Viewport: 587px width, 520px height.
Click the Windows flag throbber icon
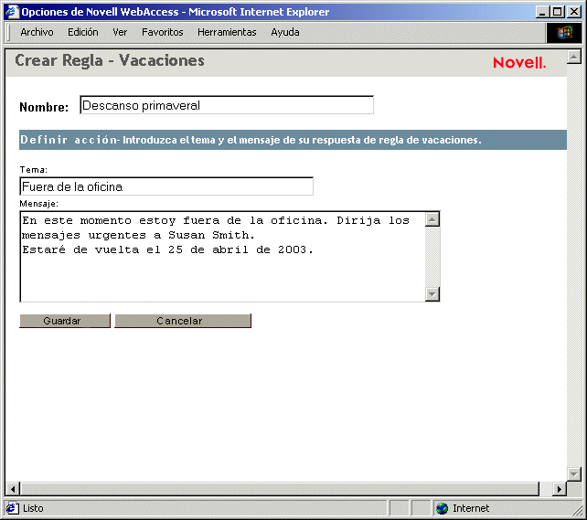pos(564,33)
